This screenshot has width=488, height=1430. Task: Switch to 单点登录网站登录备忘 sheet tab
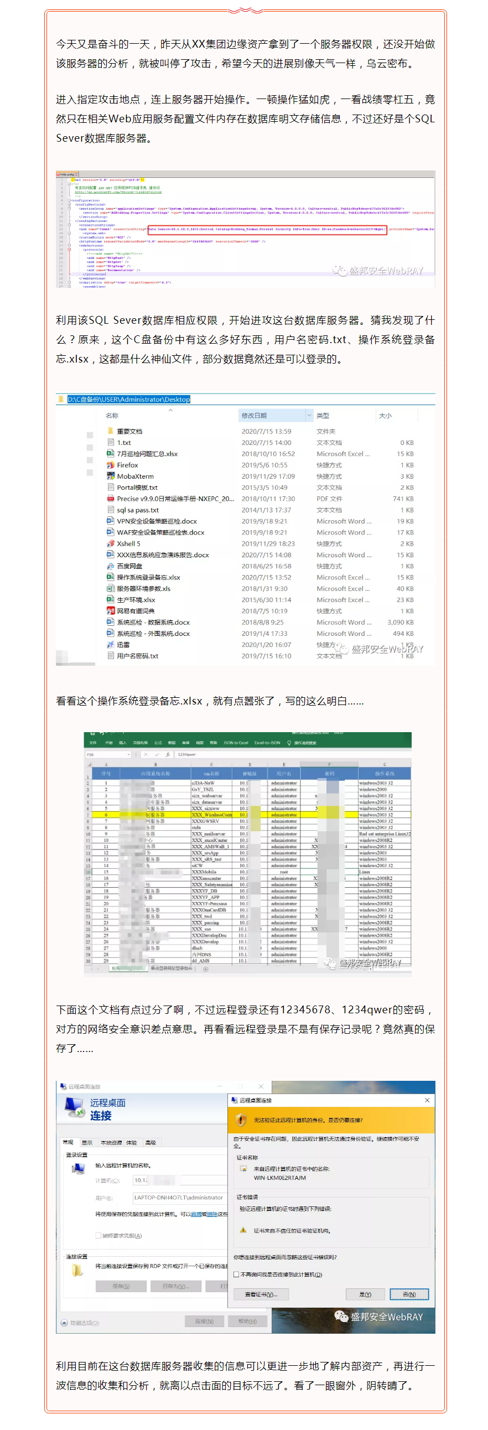172,968
